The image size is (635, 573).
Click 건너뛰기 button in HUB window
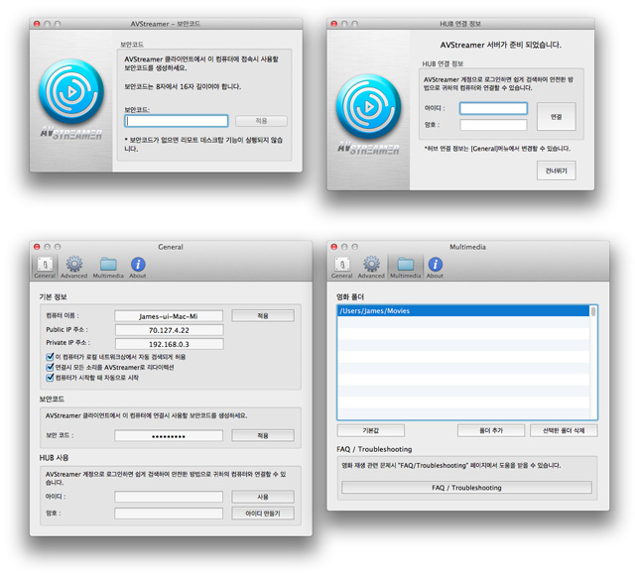(x=557, y=171)
